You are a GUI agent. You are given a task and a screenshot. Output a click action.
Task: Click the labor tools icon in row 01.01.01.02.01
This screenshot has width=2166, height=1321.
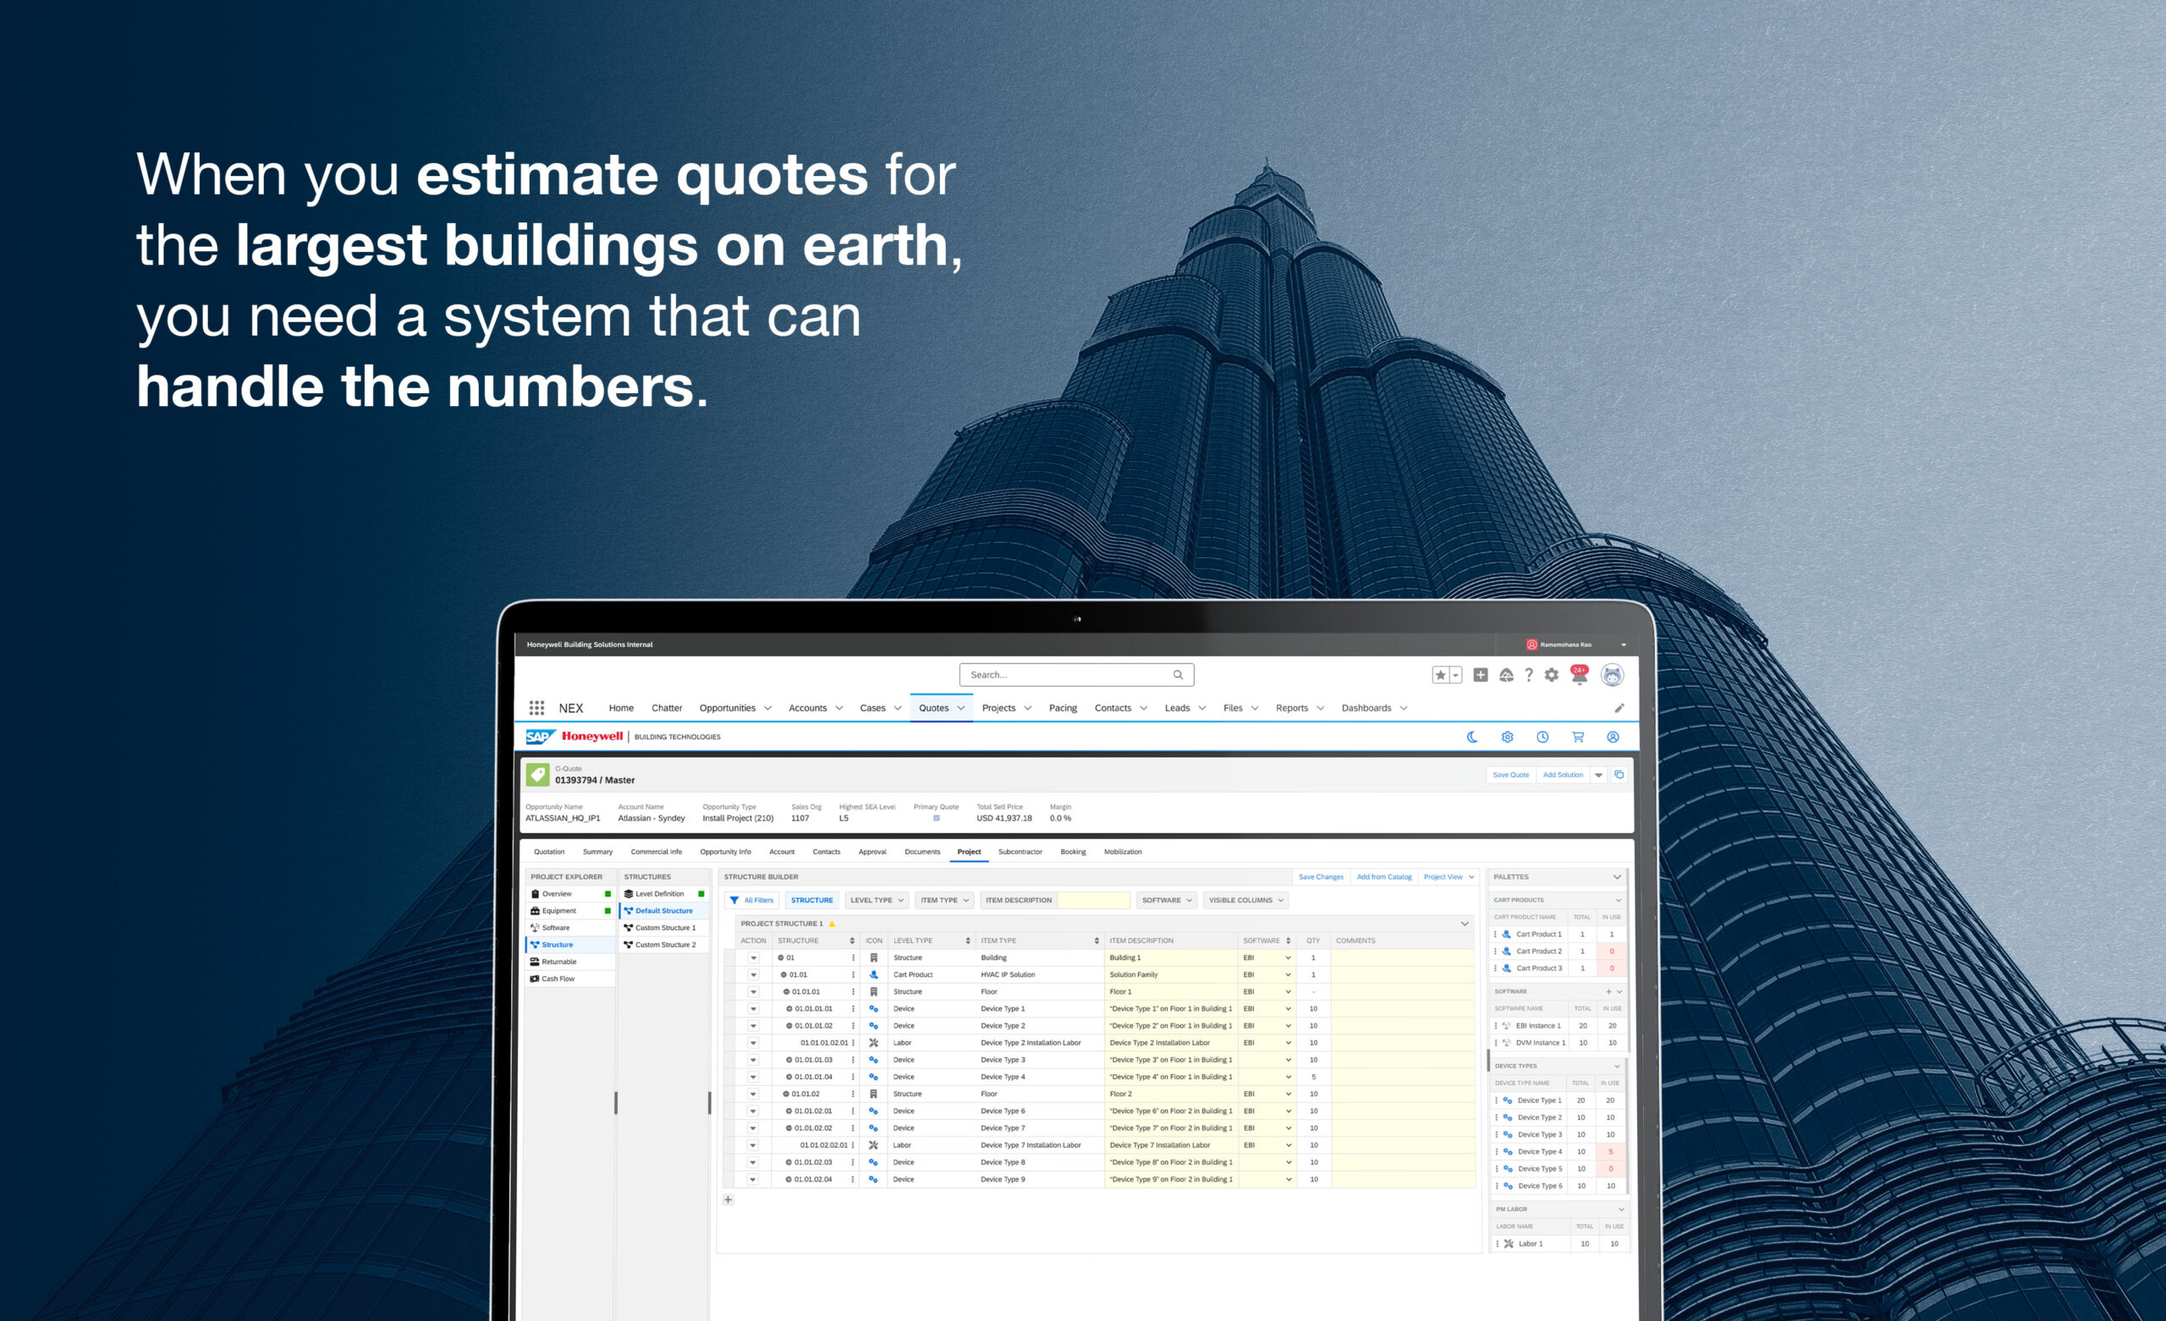tap(873, 1044)
